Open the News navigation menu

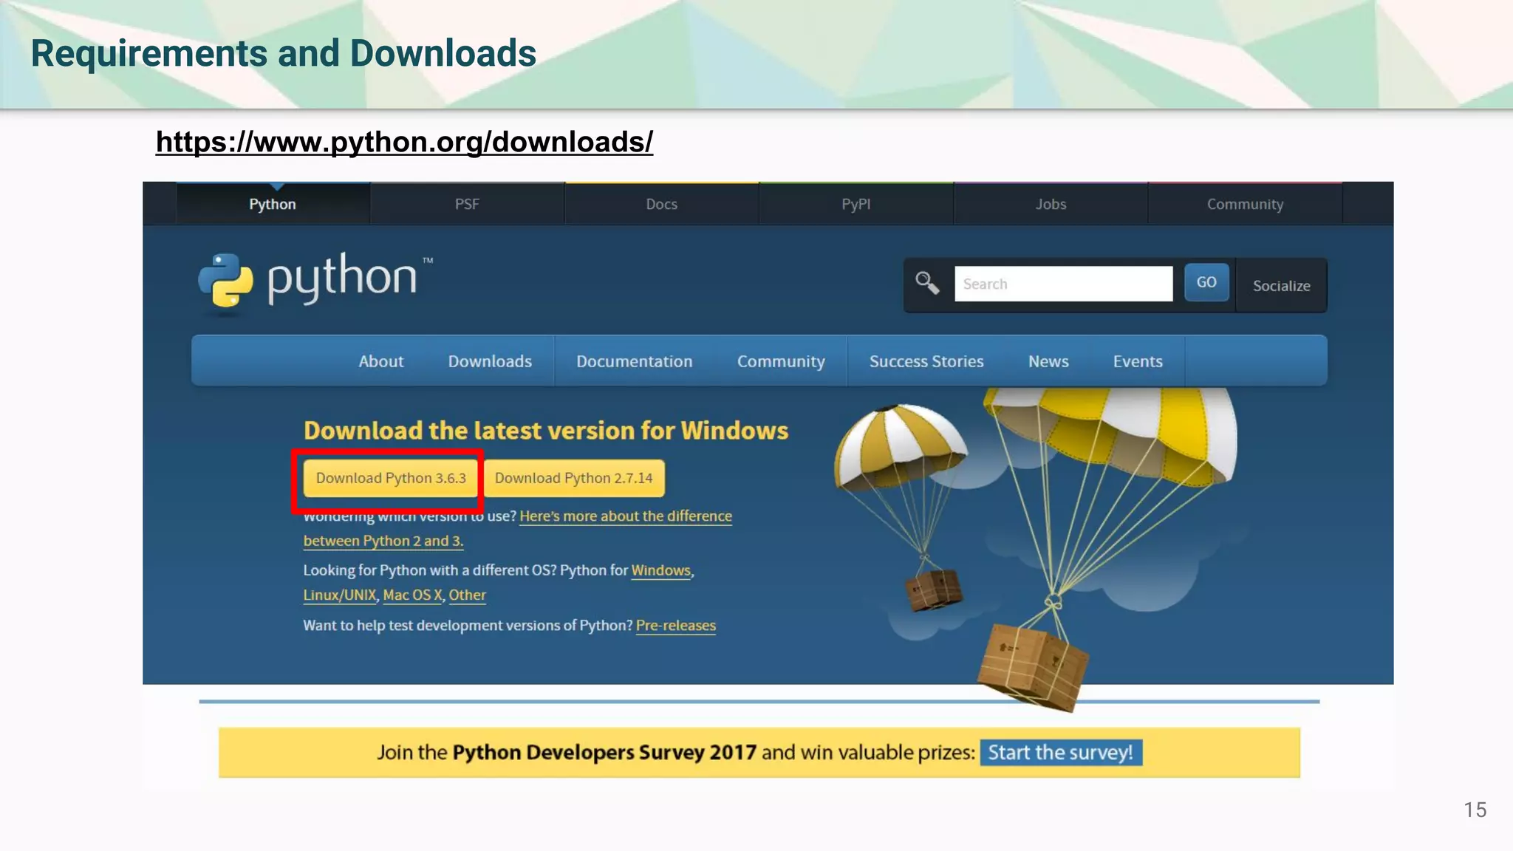[1048, 361]
